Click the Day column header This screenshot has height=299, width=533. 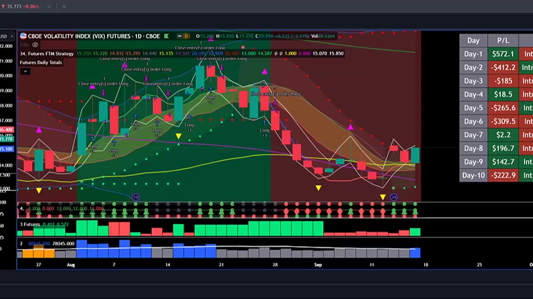click(x=473, y=40)
